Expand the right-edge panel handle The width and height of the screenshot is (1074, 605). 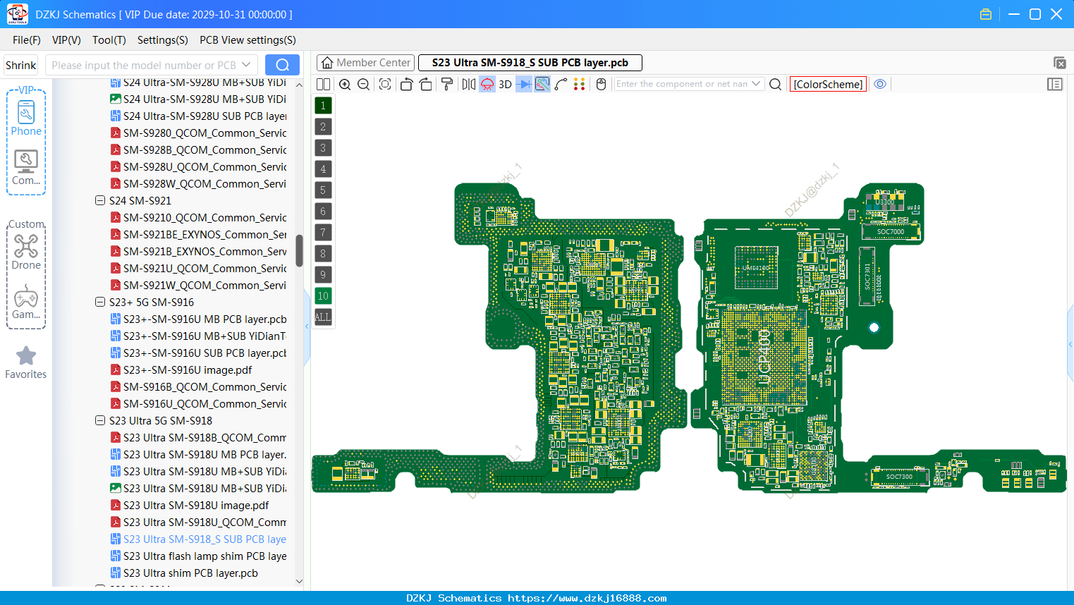[x=1070, y=344]
